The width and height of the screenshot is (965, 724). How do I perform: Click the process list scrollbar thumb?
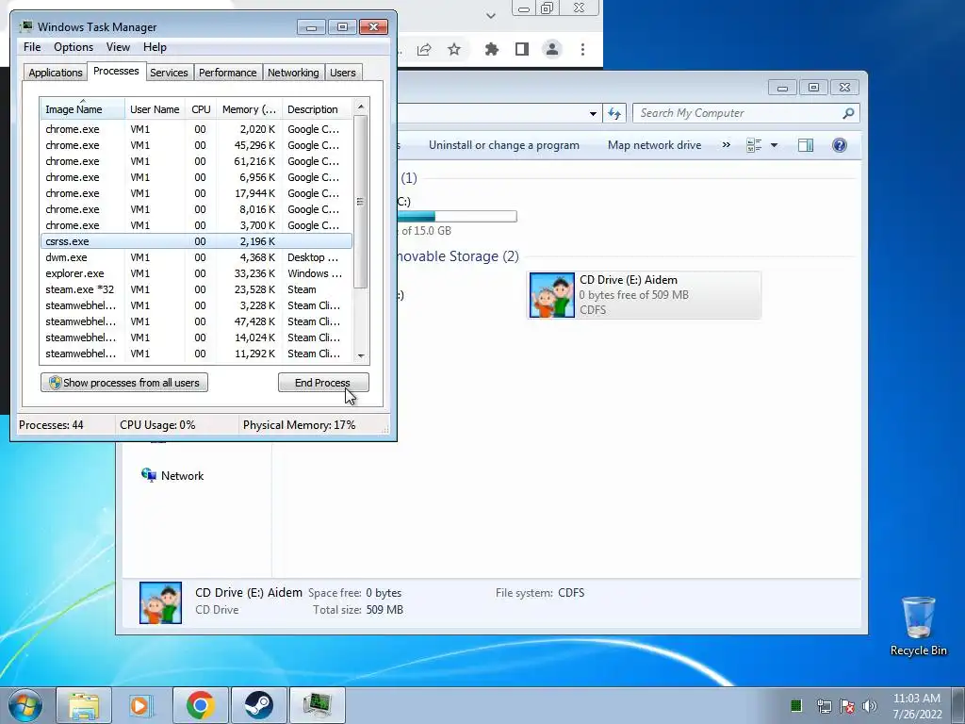(361, 202)
